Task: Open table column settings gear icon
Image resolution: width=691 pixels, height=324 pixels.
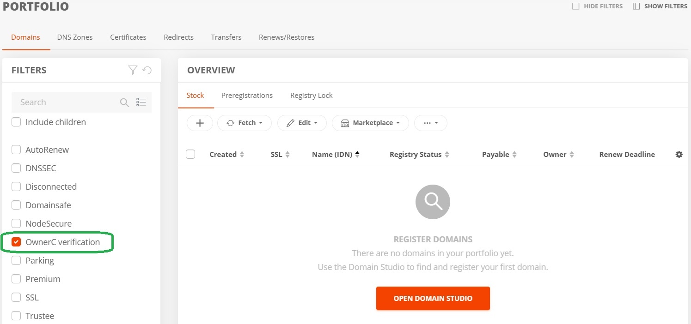Action: click(679, 155)
